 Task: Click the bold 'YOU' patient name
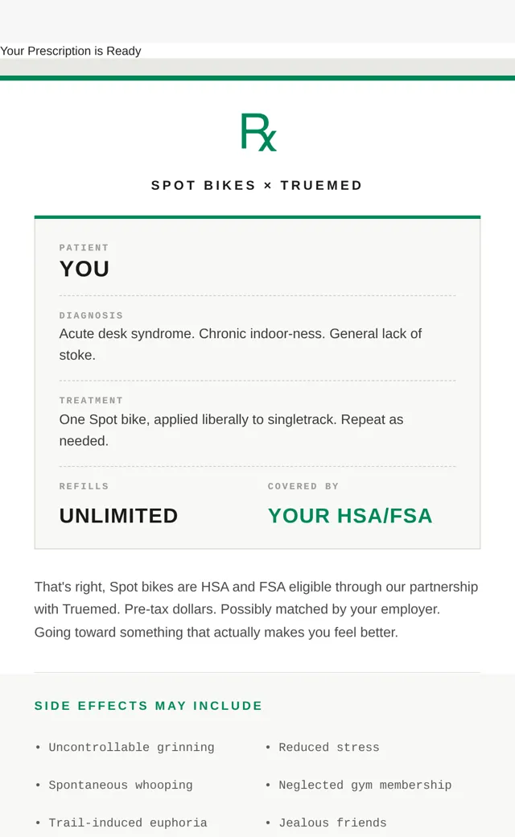click(84, 269)
